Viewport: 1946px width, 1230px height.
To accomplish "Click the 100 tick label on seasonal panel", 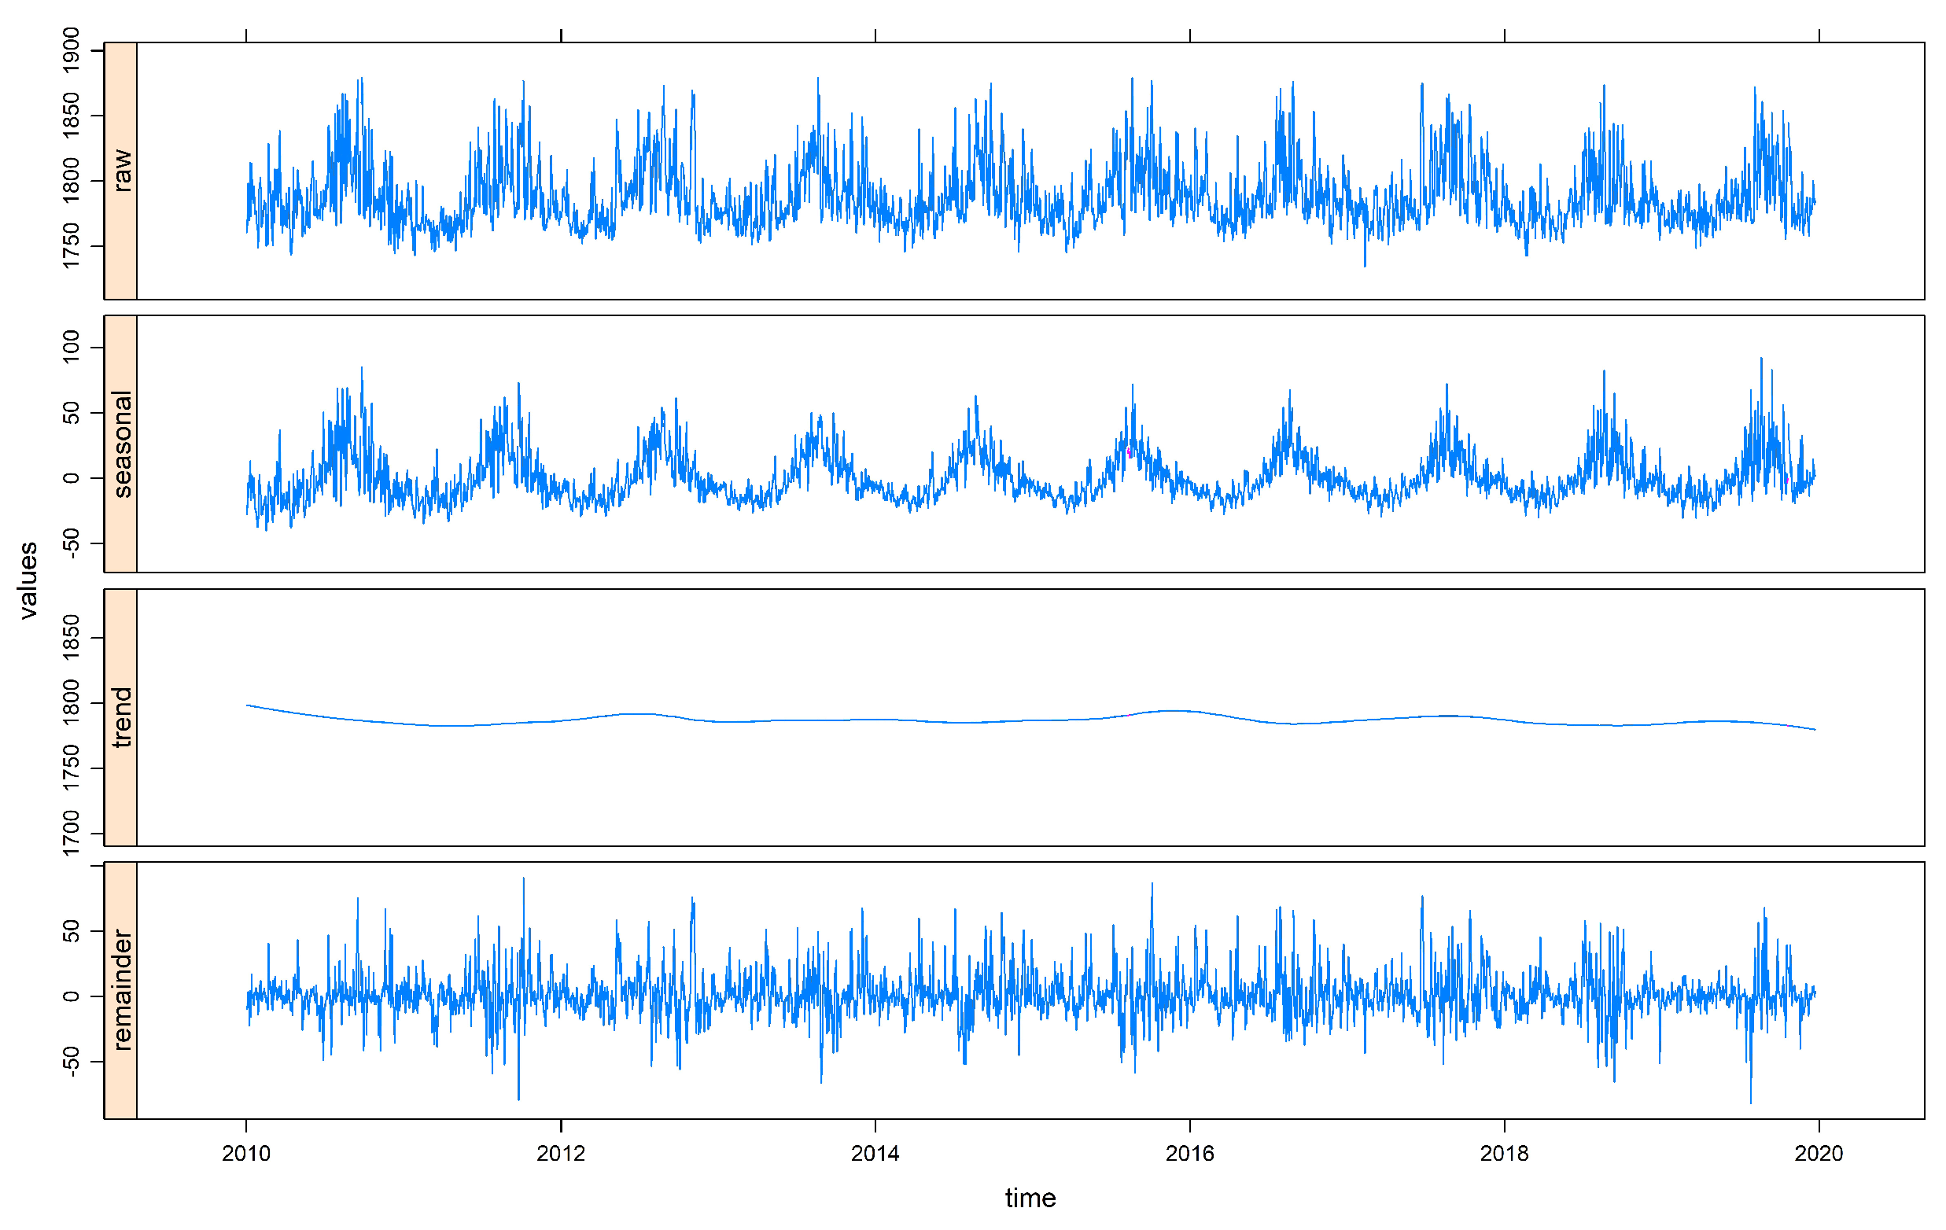I will [71, 348].
